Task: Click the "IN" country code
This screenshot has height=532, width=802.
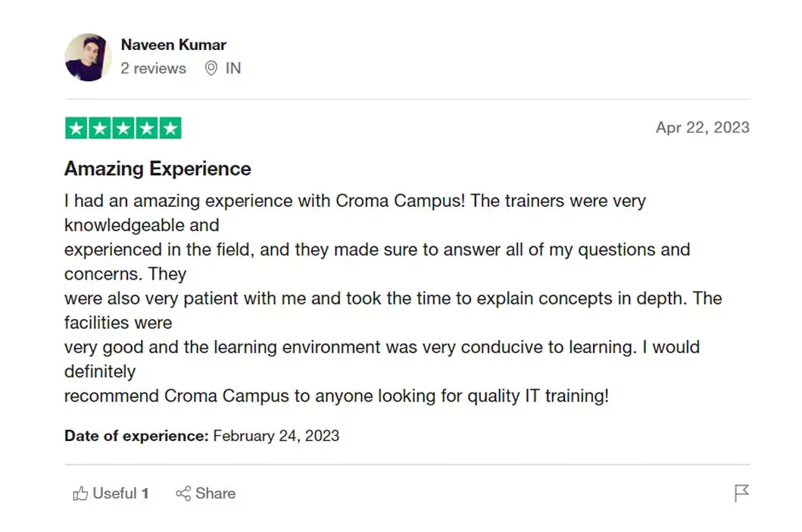Action: (233, 68)
